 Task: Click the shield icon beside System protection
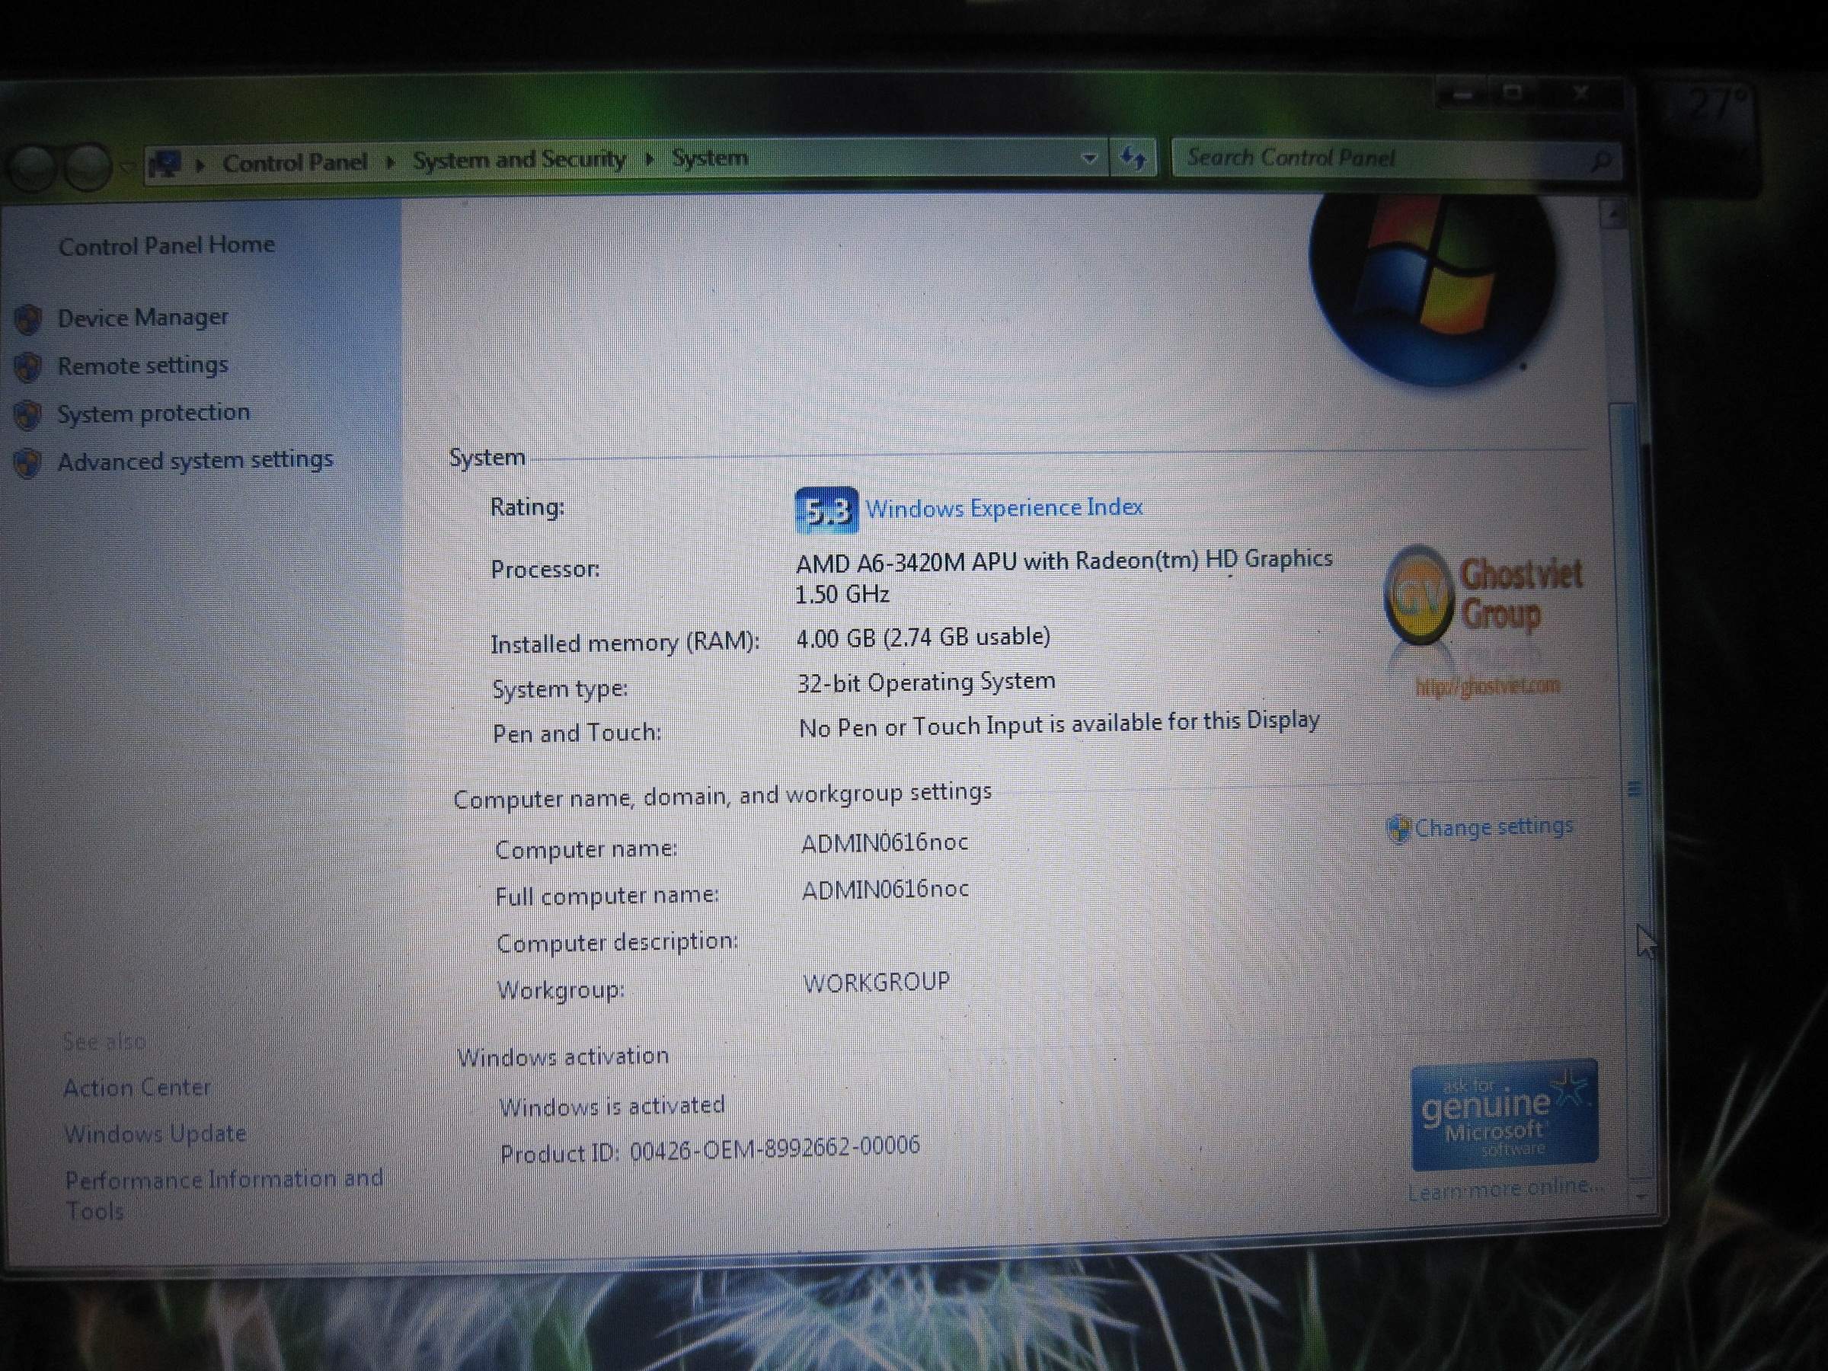click(x=28, y=415)
